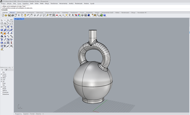190x115 pixels.
Task: Open the Edición menu
Action: [9, 3]
